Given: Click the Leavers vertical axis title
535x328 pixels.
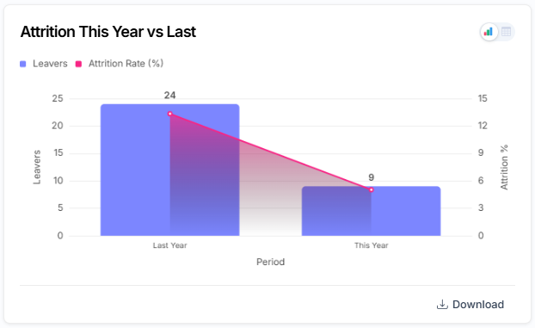Looking at the screenshot, I should pyautogui.click(x=36, y=167).
